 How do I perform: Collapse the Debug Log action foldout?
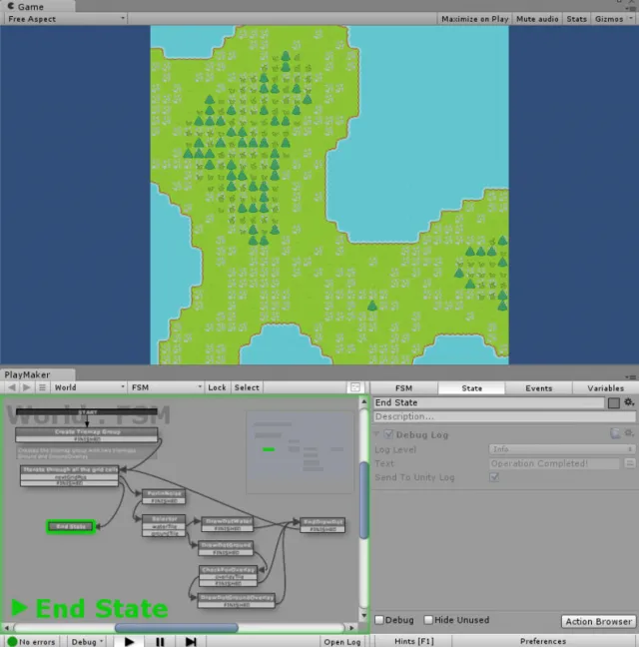376,434
